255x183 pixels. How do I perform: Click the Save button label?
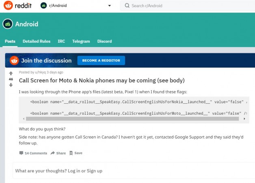tap(78, 153)
